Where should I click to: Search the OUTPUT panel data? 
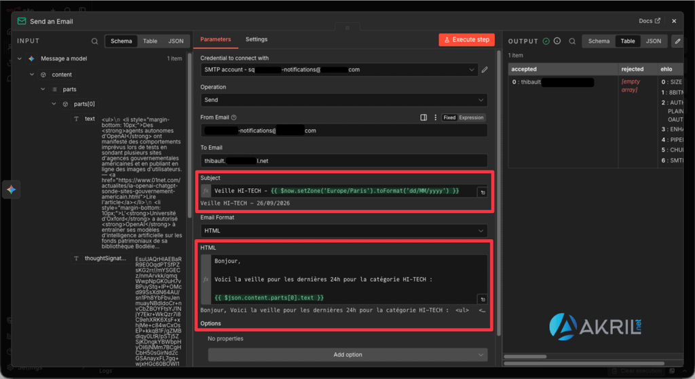click(x=572, y=41)
